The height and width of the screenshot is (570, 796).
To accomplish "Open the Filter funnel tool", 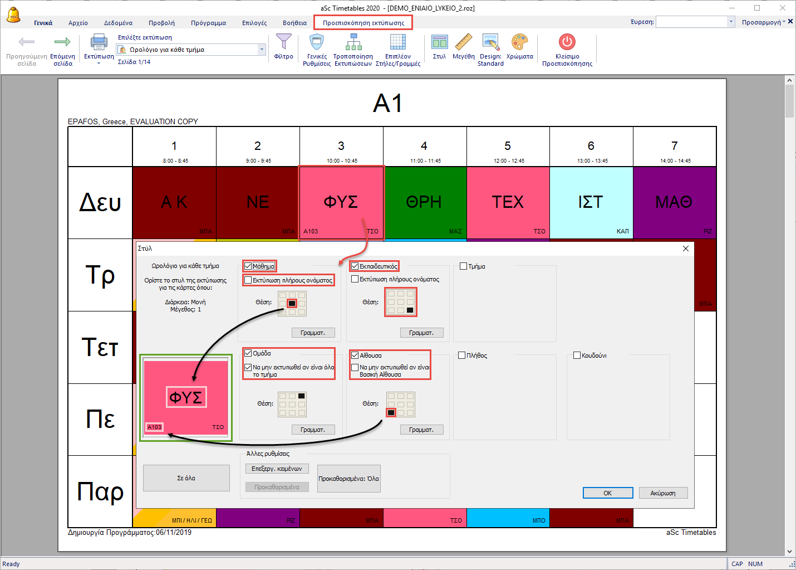I will [283, 42].
